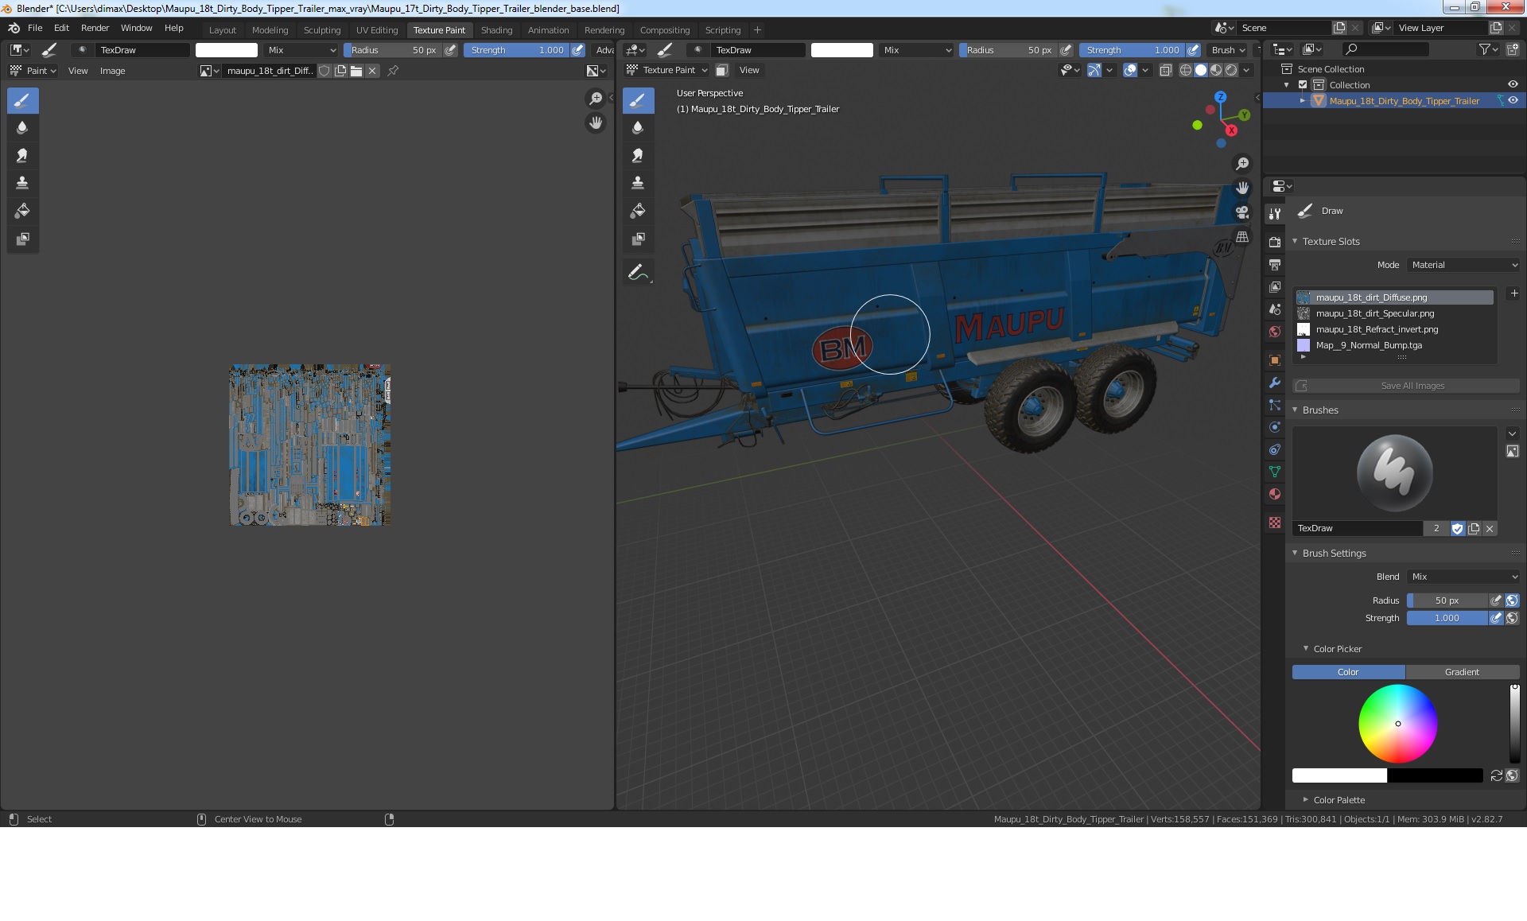Switch perspective/orthographic with grid icon
This screenshot has width=1527, height=921.
tap(1241, 237)
